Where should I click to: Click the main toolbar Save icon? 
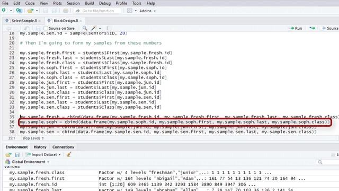pyautogui.click(x=45, y=11)
